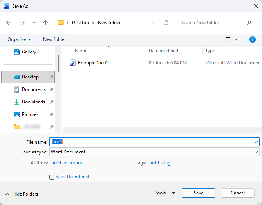Expand the address bar history dropdown
The image size is (262, 205).
[x=153, y=23]
